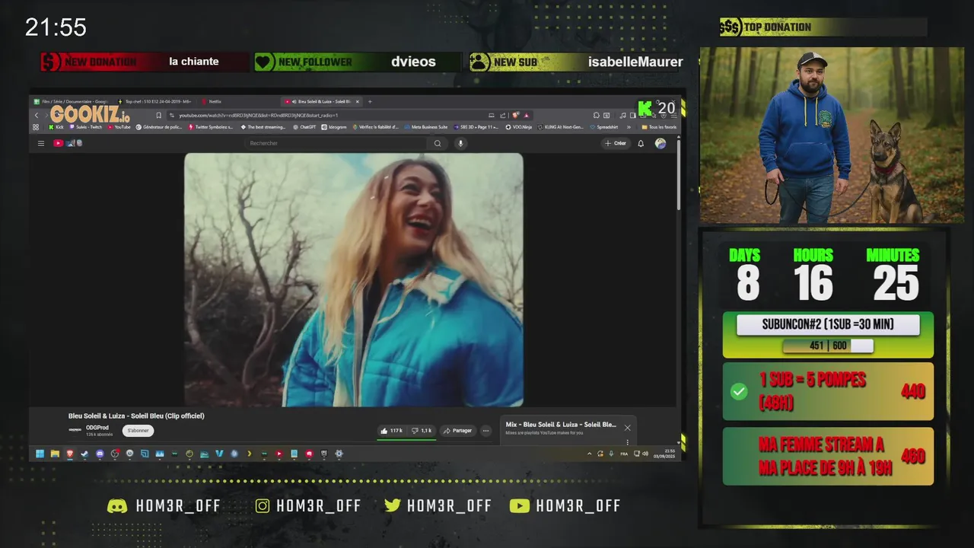Viewport: 974px width, 548px height.
Task: Open the VDO.Ninja bookmark
Action: coord(518,127)
